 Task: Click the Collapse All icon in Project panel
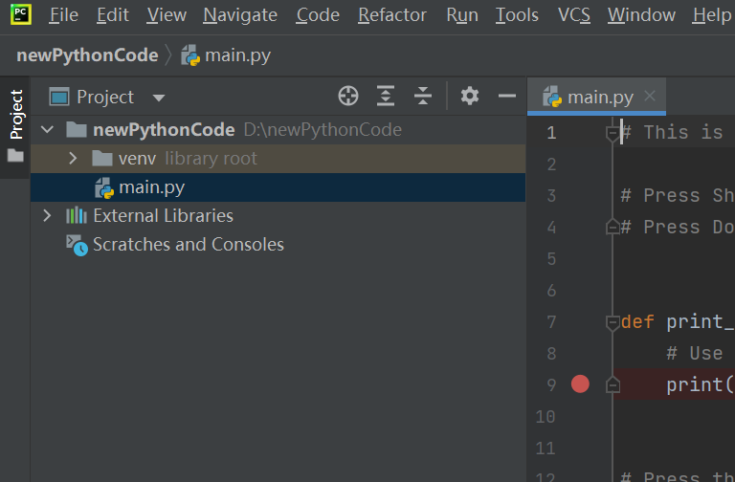pos(423,96)
